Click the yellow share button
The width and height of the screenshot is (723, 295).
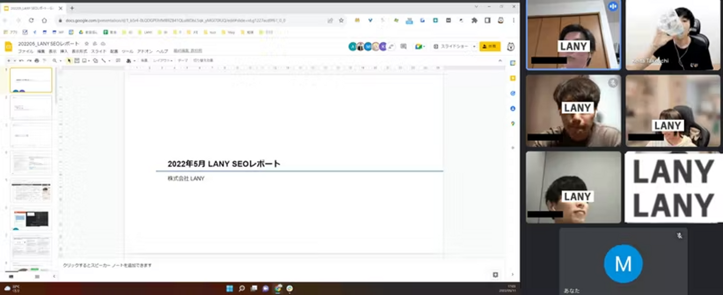[490, 47]
